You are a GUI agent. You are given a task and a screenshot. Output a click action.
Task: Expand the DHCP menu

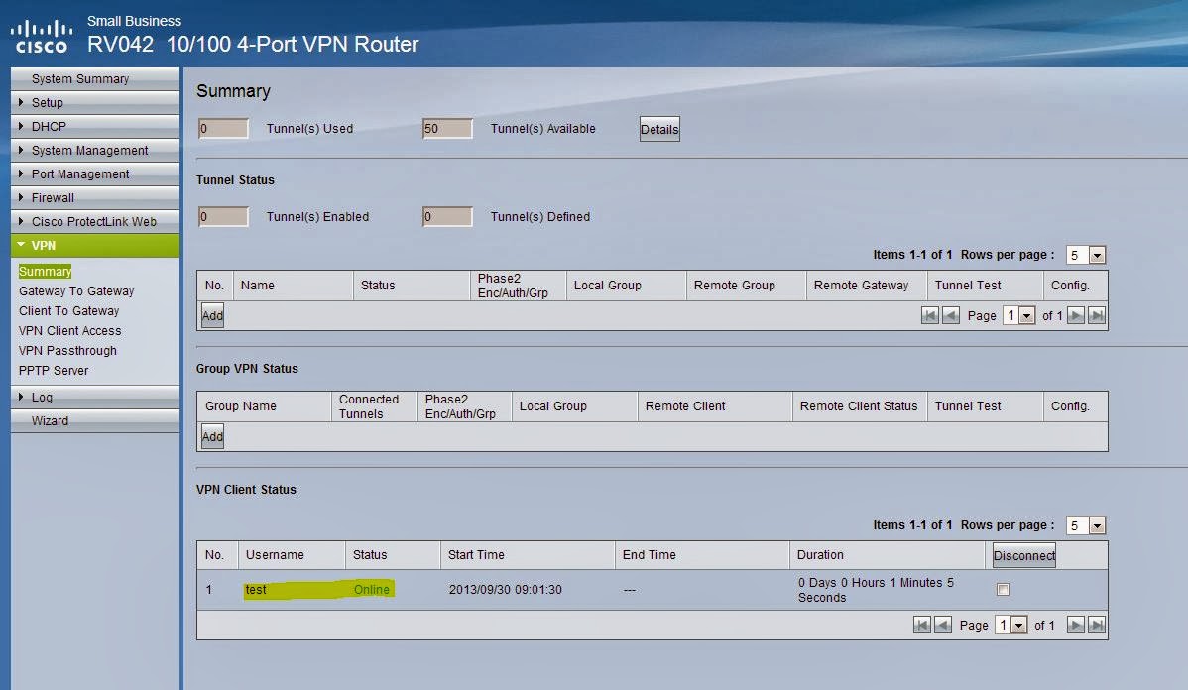pyautogui.click(x=95, y=127)
